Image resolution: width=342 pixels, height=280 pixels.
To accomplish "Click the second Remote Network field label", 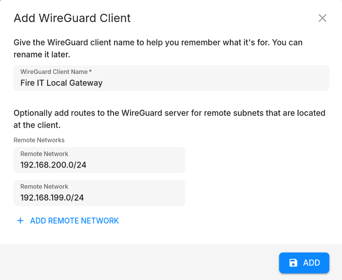I will coord(44,186).
